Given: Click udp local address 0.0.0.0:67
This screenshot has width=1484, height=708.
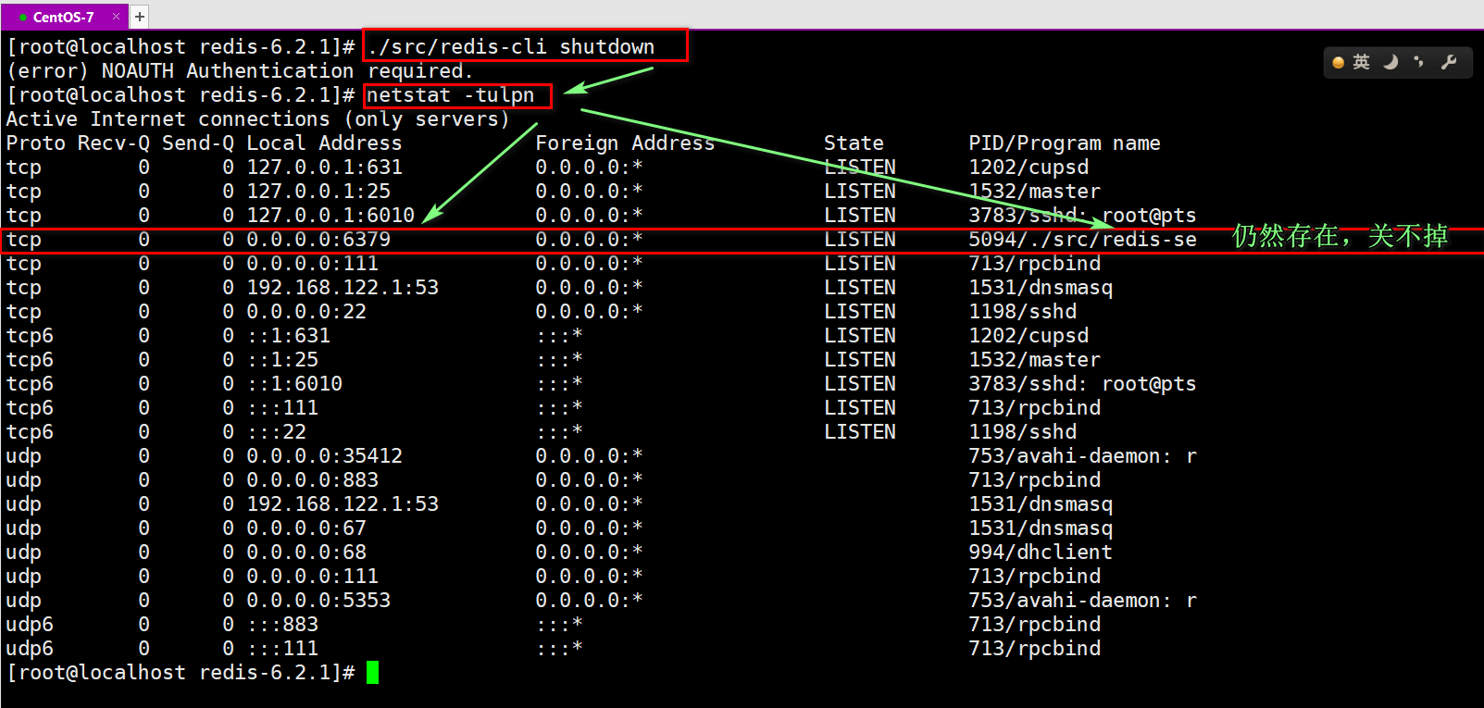Looking at the screenshot, I should coord(306,528).
